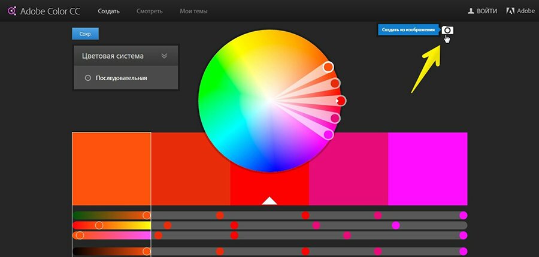Click the magenta marker on color wheel
Image resolution: width=539 pixels, height=257 pixels.
point(328,135)
